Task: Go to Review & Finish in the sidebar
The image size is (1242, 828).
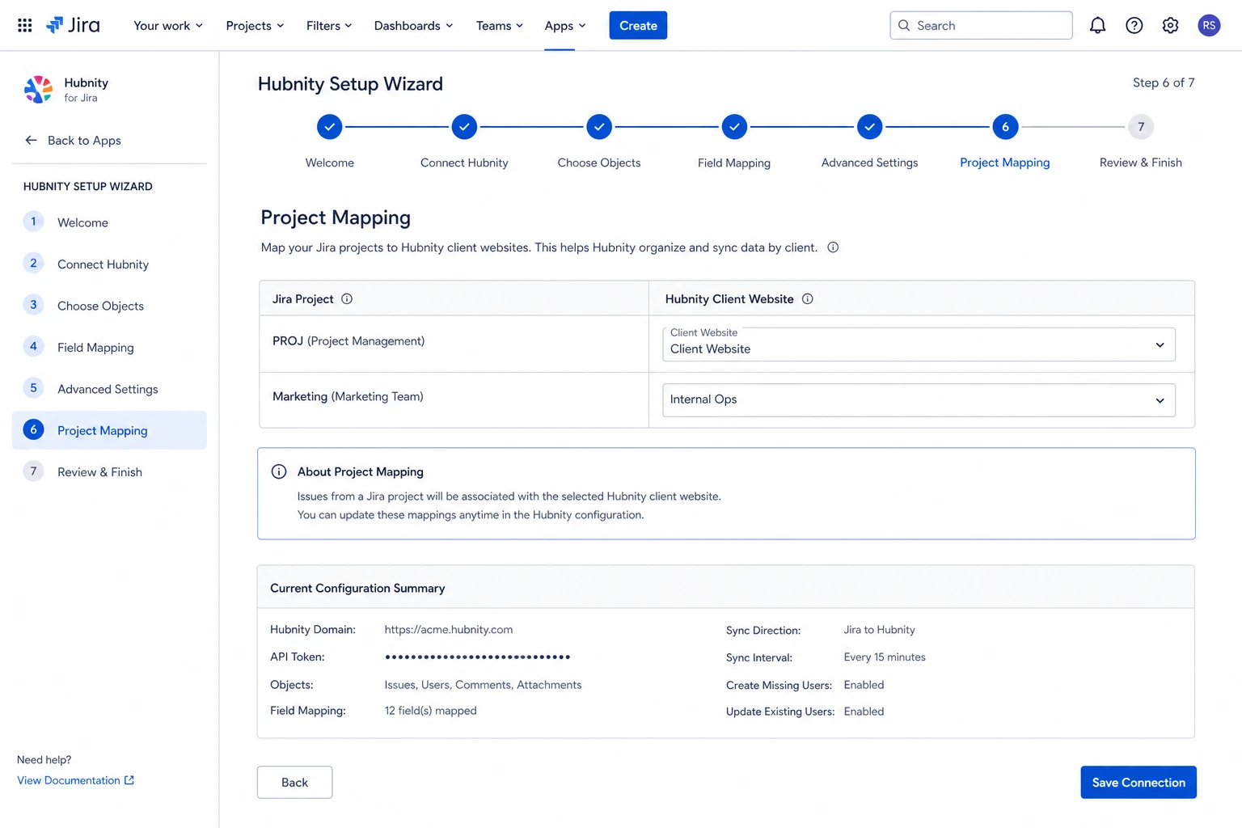Action: 109,472
